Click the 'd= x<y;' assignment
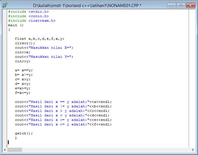Viewport: 198px width, 155px height. point(23,84)
